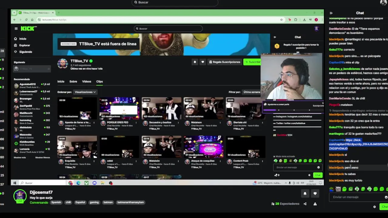This screenshot has width=388, height=218.
Task: Open browser home button
Action: 32,20
